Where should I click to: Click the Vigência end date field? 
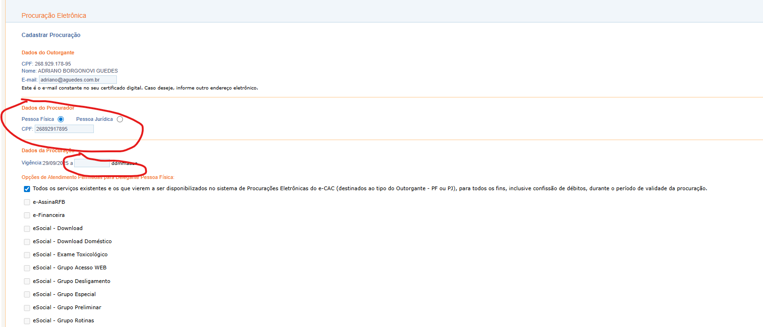click(92, 163)
